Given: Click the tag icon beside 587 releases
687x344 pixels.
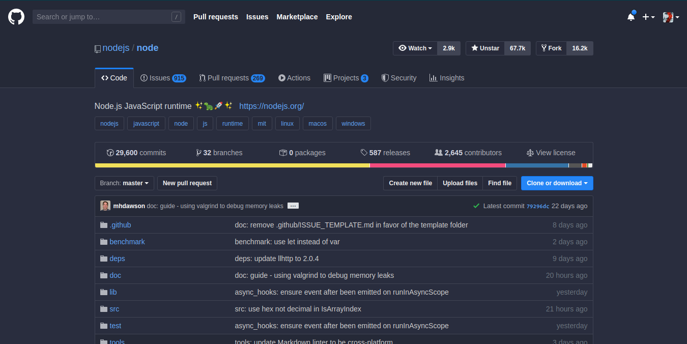Looking at the screenshot, I should [x=364, y=153].
